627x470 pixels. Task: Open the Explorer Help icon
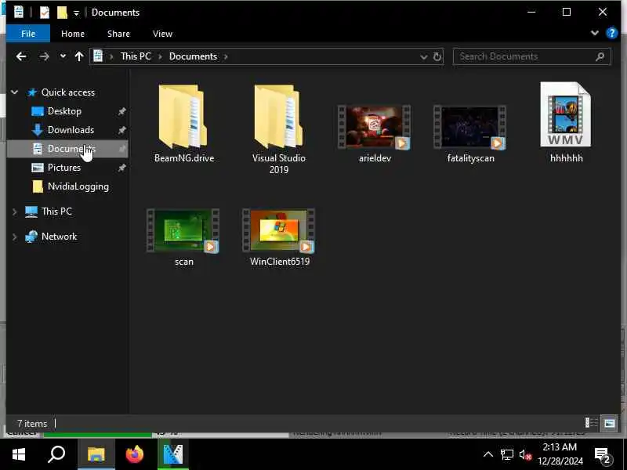tap(612, 33)
